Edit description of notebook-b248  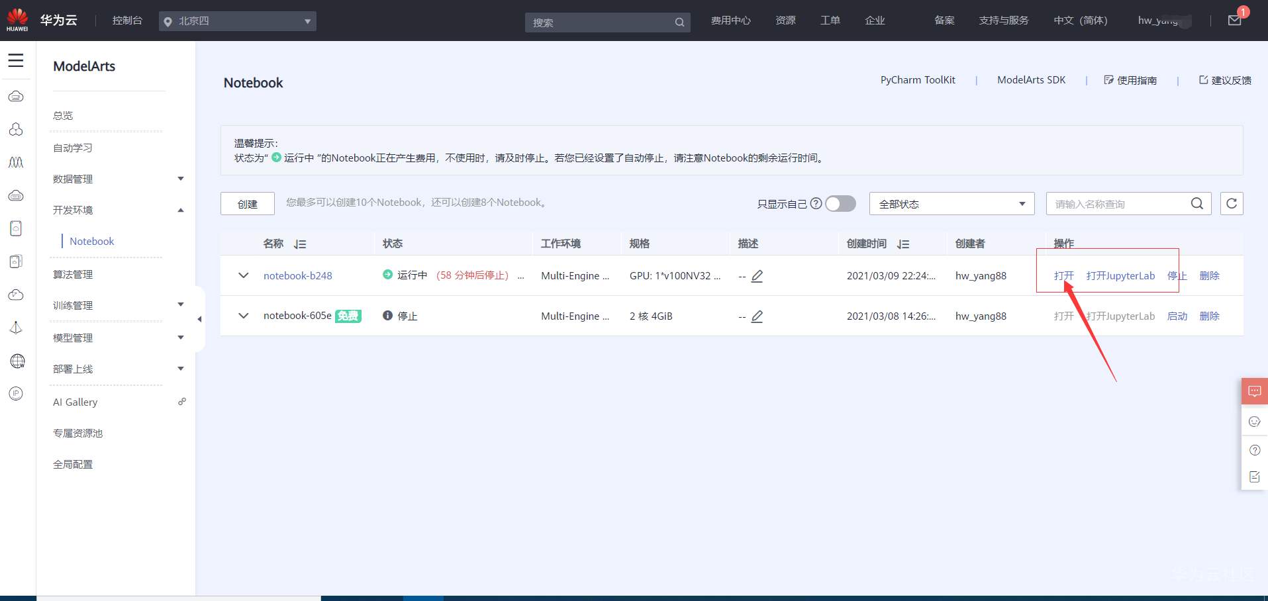click(x=757, y=276)
